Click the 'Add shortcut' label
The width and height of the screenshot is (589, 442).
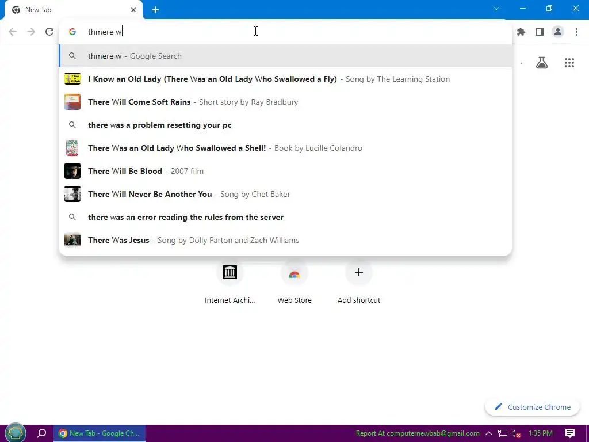359,300
